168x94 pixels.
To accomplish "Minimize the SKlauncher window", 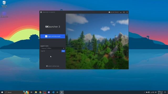I will tap(121, 12).
